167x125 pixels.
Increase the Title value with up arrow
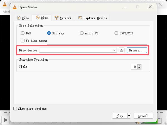pos(139,66)
